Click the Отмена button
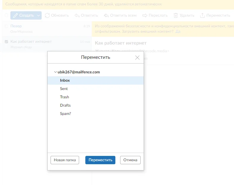Screen dimensions: 234x185 click(130, 160)
